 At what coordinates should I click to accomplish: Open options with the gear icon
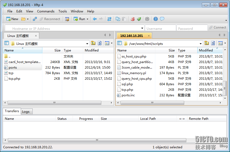[x=147, y=19]
